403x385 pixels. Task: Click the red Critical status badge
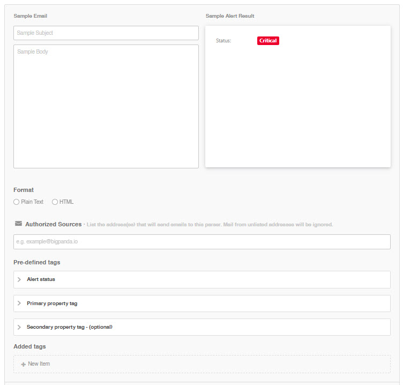(268, 41)
